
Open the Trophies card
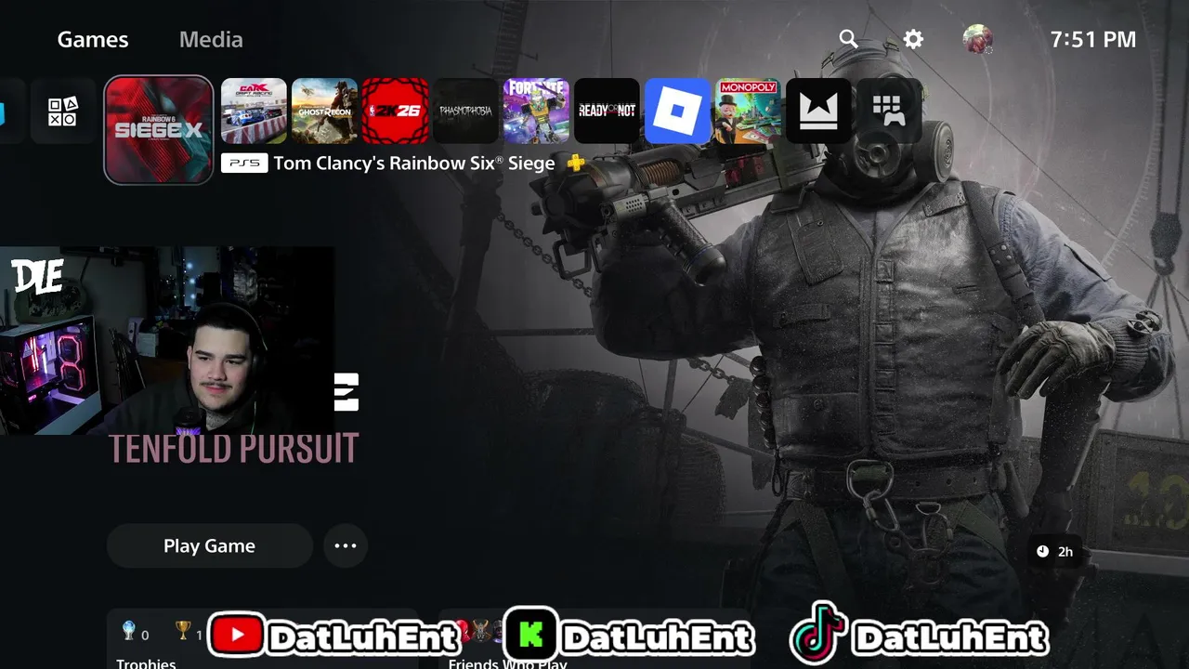(x=262, y=640)
